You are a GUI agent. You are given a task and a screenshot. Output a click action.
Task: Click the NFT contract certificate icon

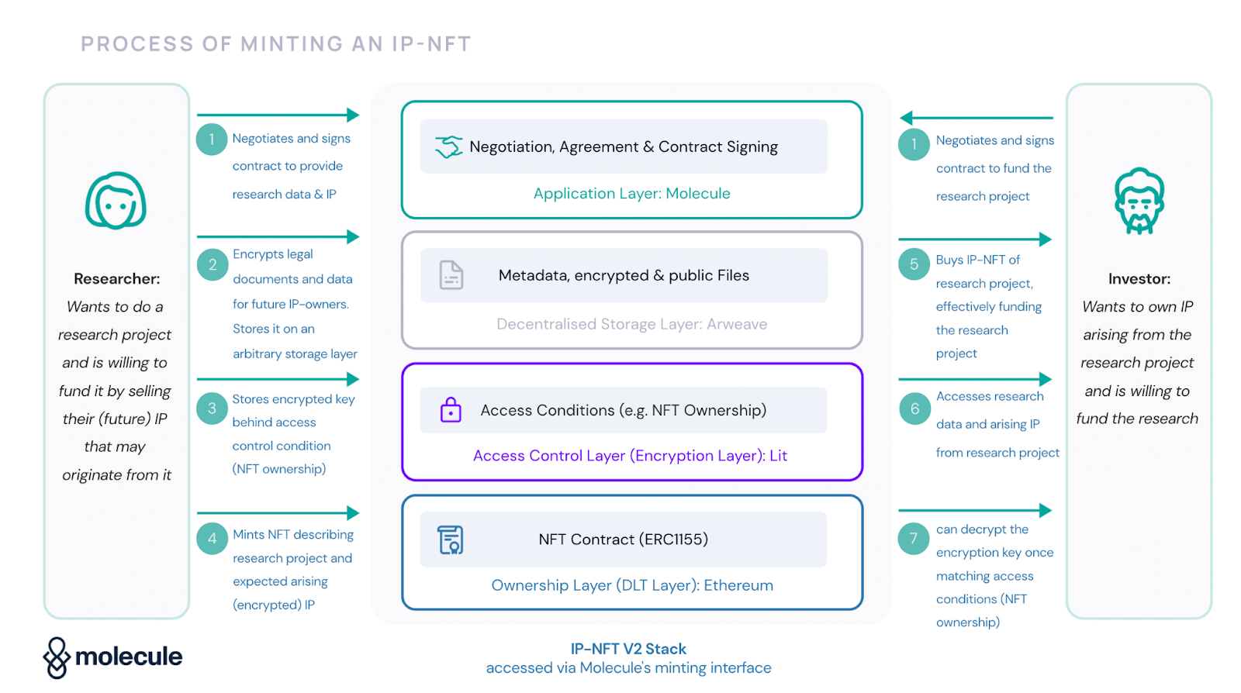(451, 540)
